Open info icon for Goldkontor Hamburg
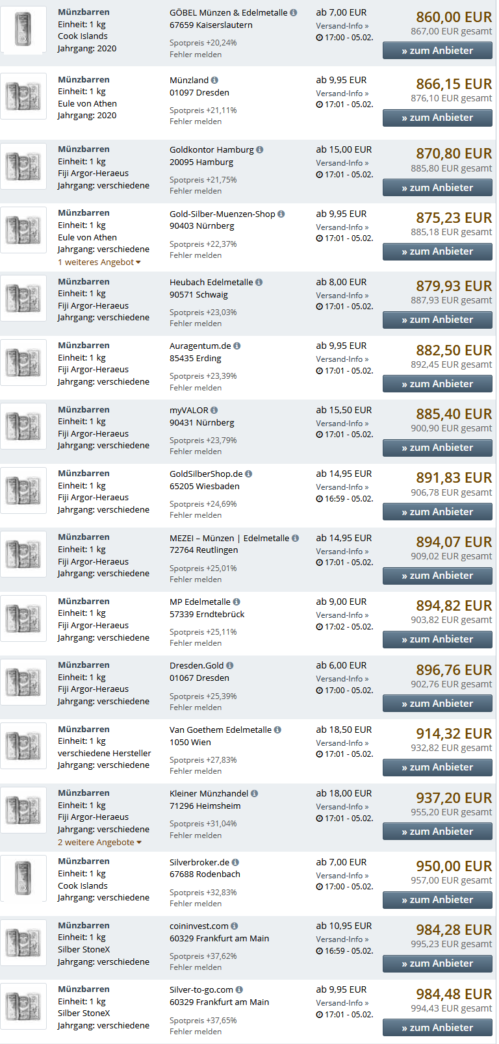The width and height of the screenshot is (499, 1044). (260, 150)
